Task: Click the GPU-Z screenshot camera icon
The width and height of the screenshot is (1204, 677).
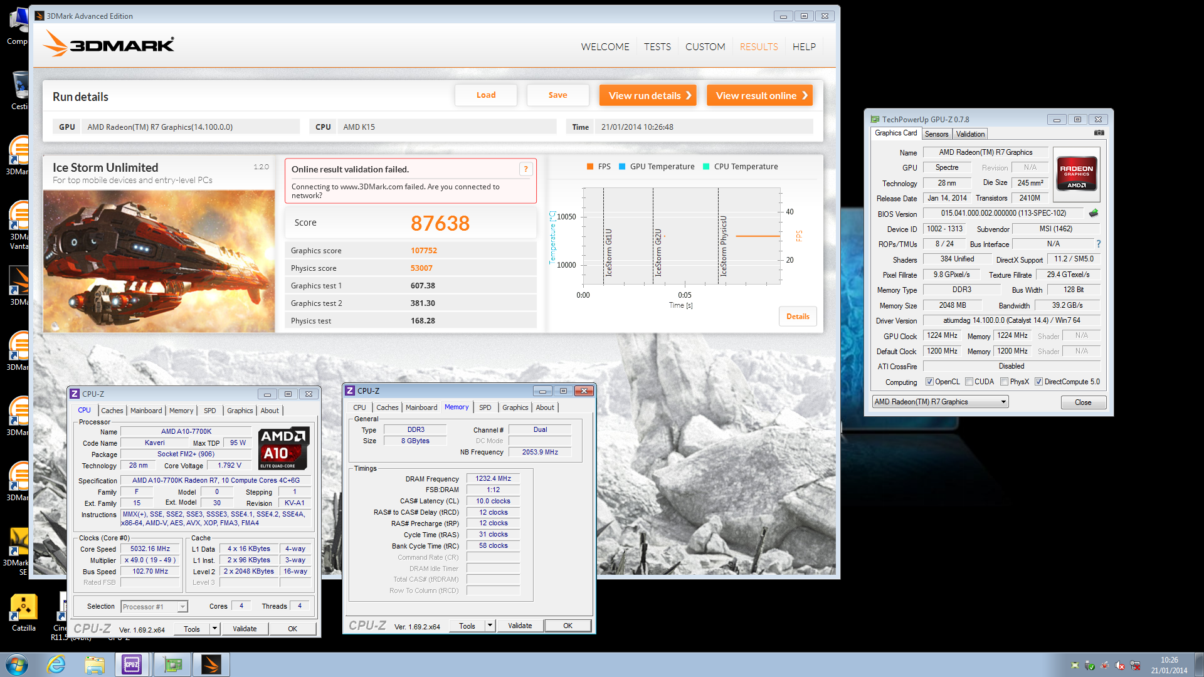Action: point(1099,133)
